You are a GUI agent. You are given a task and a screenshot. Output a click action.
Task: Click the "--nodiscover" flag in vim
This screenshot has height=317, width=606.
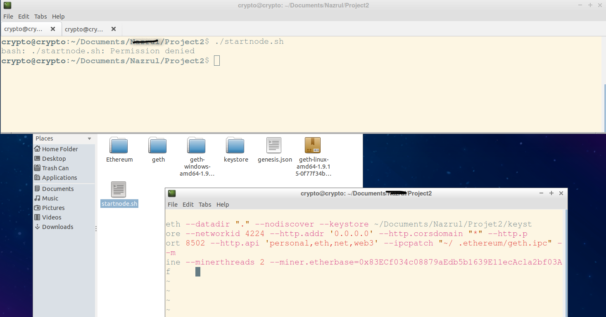(284, 224)
